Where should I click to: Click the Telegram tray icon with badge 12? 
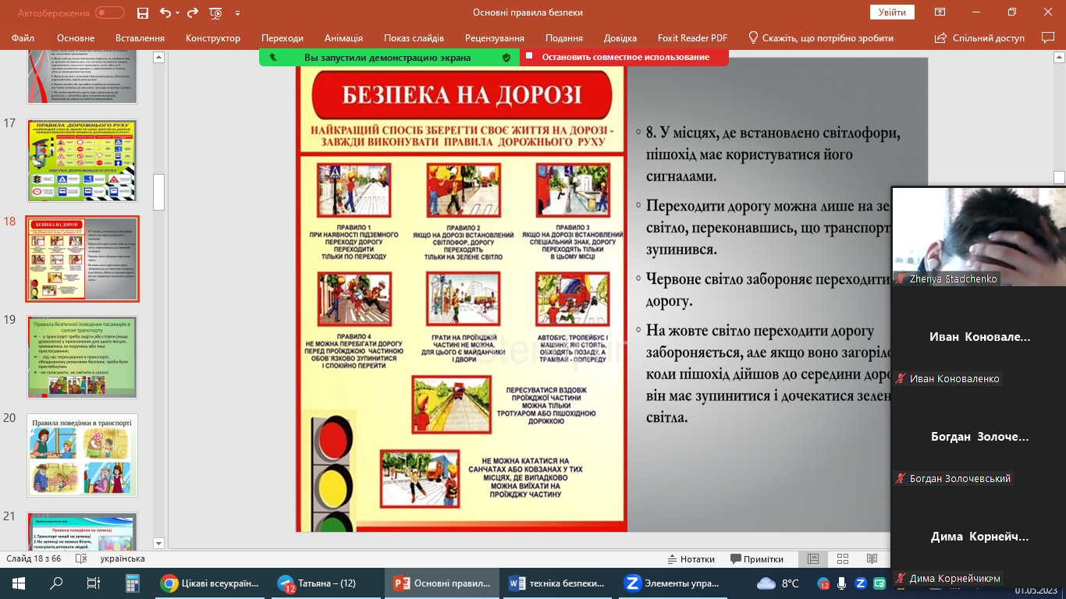(x=823, y=583)
